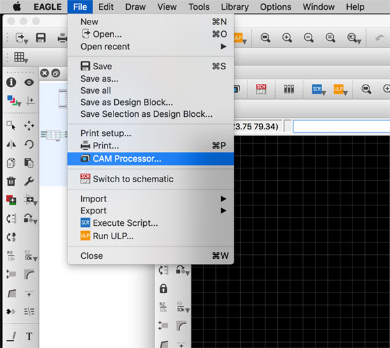Toggle the Show eye tool
The image size is (390, 348).
click(x=29, y=83)
